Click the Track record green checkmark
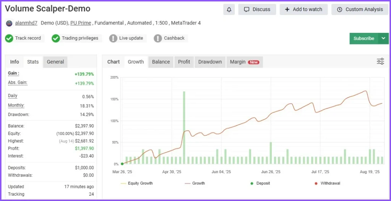Image resolution: width=391 pixels, height=201 pixels. pyautogui.click(x=9, y=39)
